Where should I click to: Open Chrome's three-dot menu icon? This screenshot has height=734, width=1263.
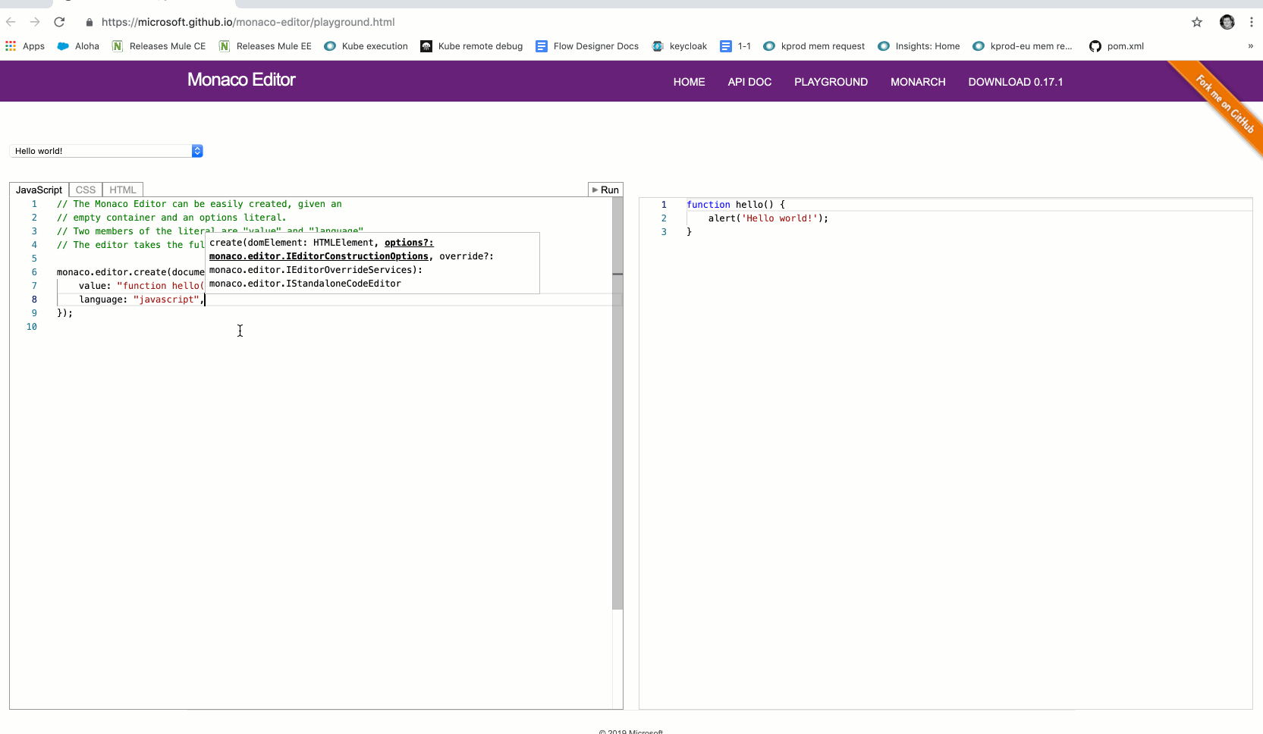tap(1252, 22)
